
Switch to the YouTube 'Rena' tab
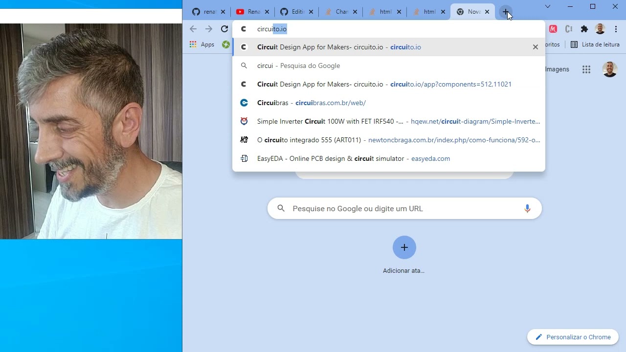248,12
